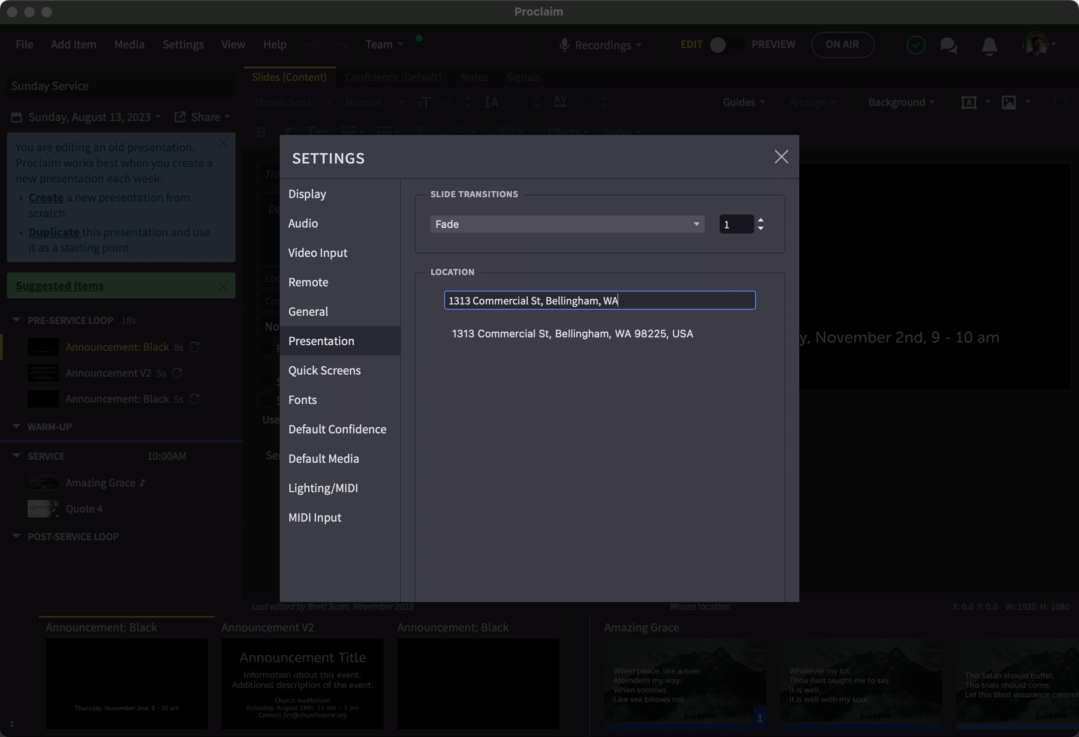Choose suggestion 1313 Commercial St, WA 98225, USA
This screenshot has width=1079, height=737.
pos(572,333)
